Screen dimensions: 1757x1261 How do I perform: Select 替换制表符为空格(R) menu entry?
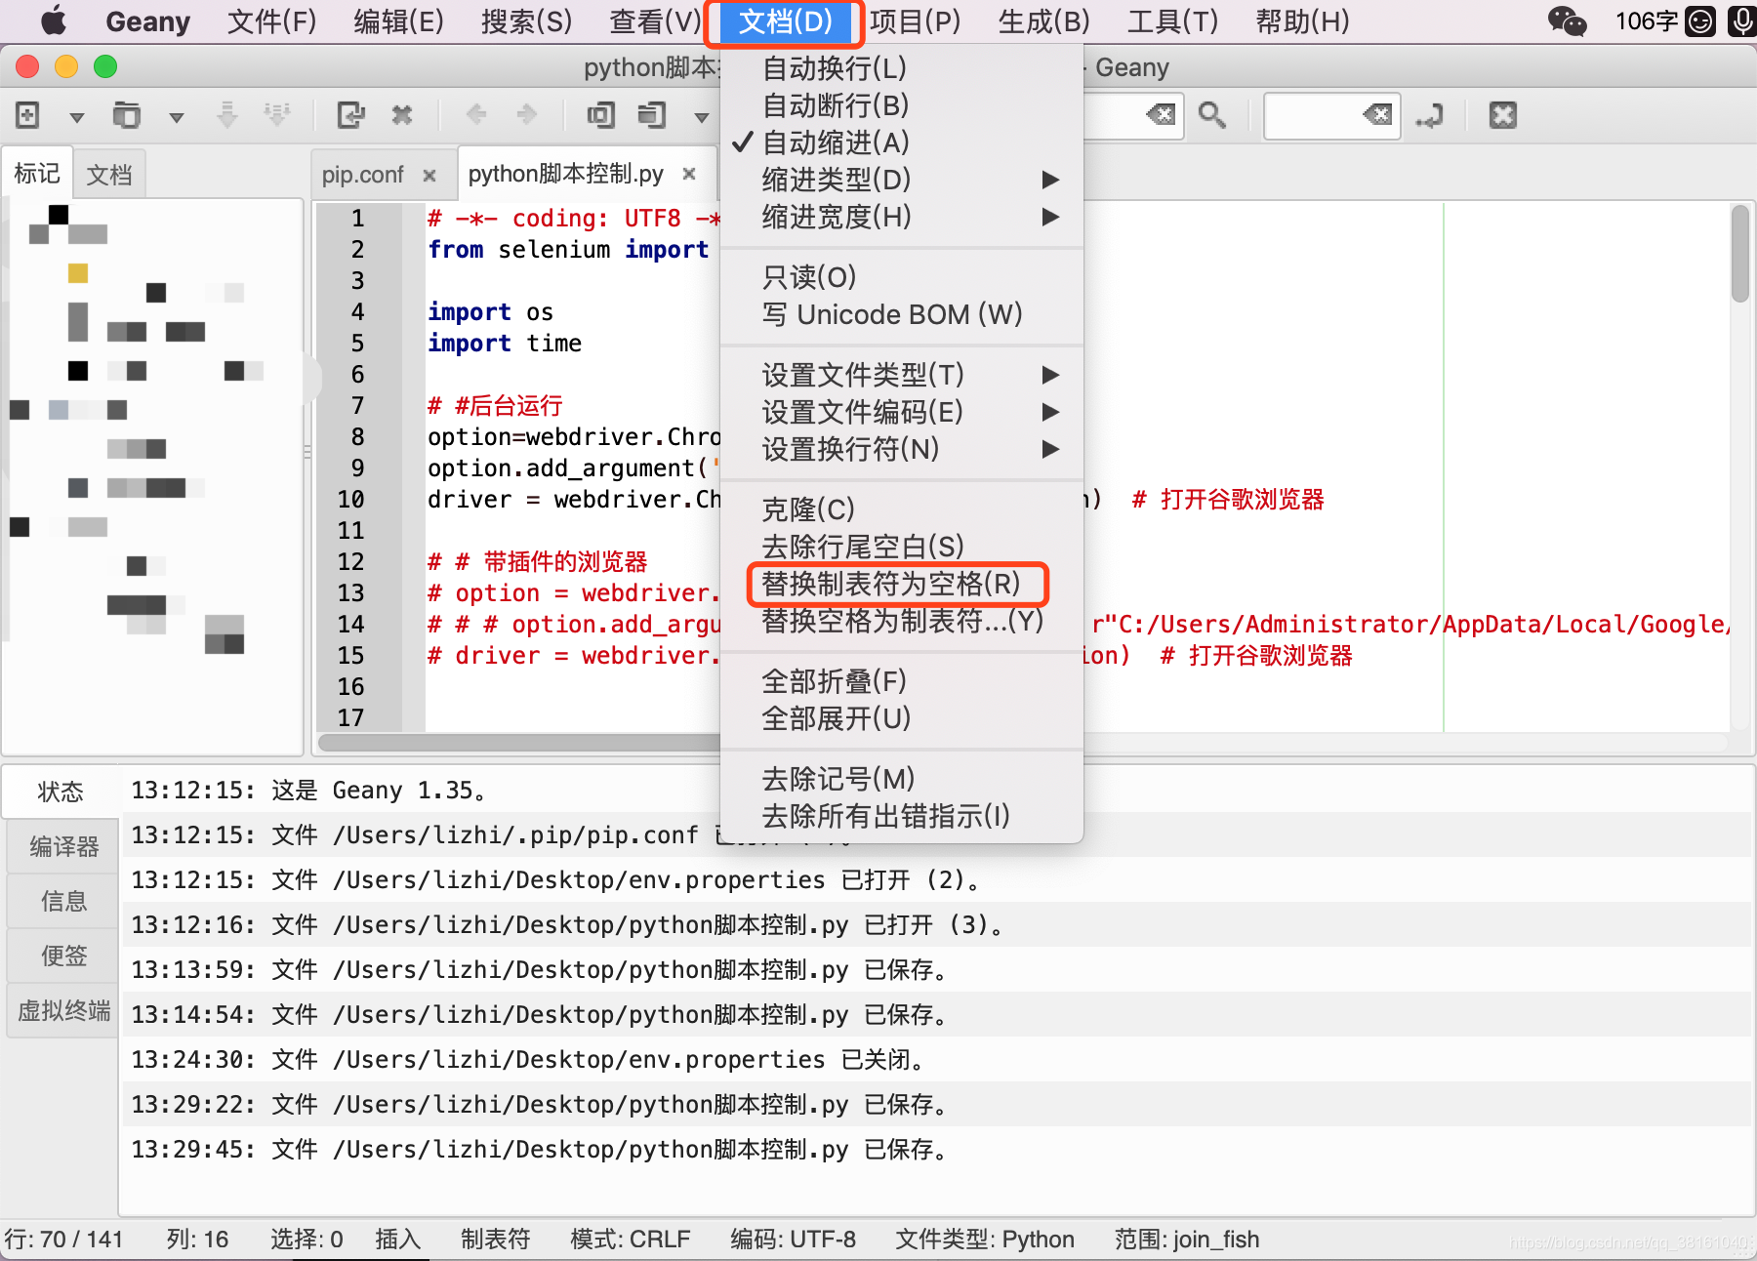(x=901, y=584)
